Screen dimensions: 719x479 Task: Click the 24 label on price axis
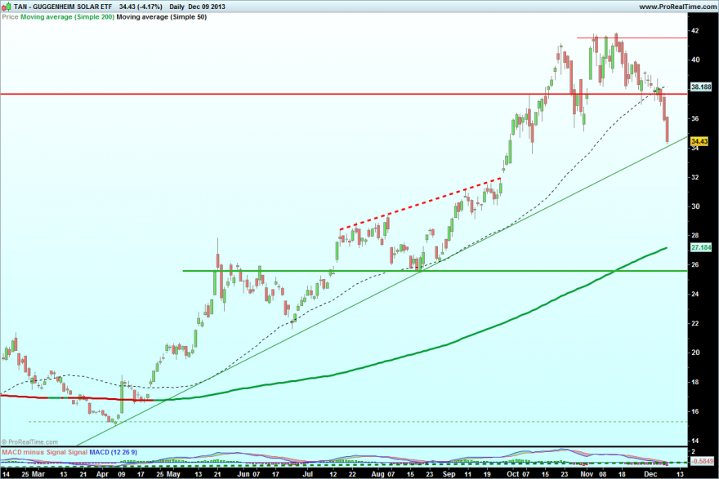point(695,294)
